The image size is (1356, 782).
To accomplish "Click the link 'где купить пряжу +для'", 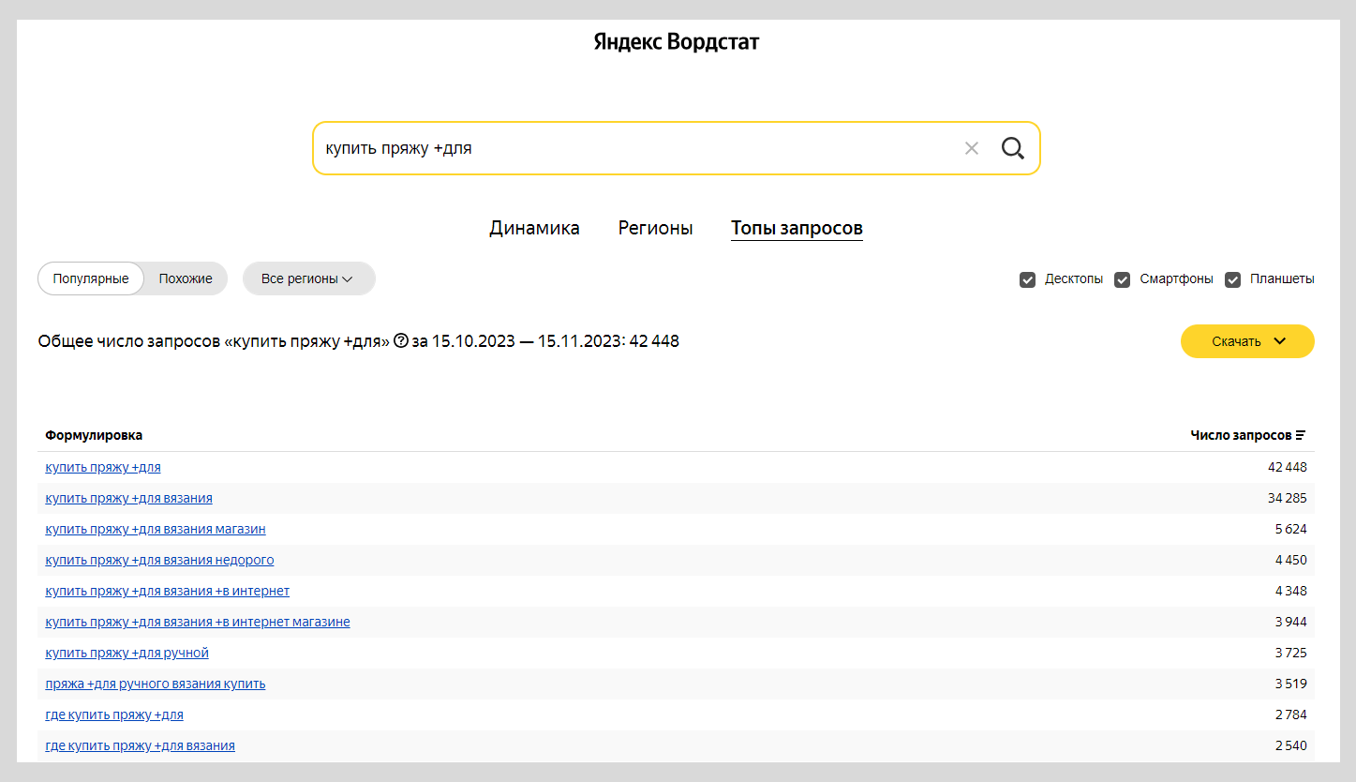I will pyautogui.click(x=114, y=714).
